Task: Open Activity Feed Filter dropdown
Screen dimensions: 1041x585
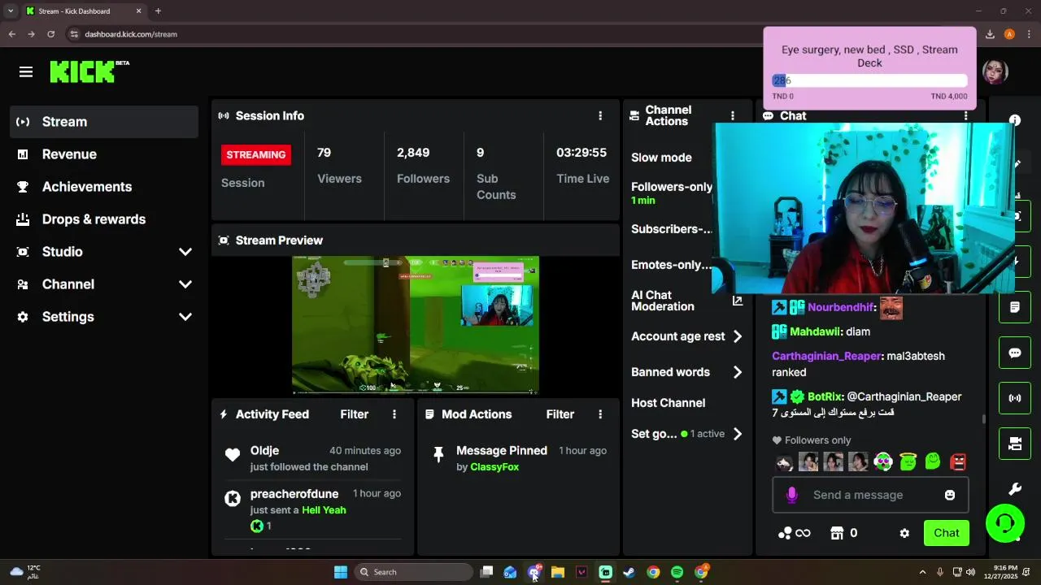Action: pyautogui.click(x=354, y=414)
